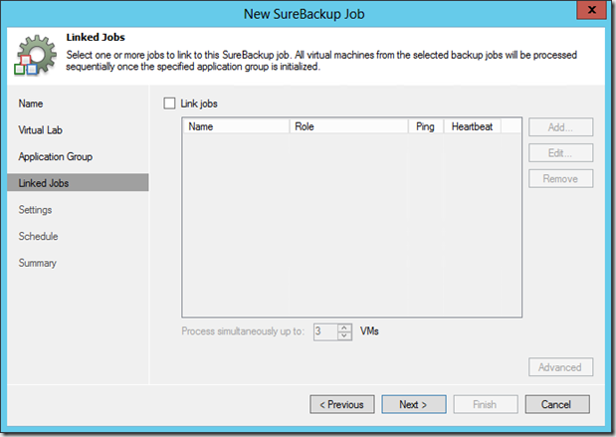Open the Settings step

[35, 210]
